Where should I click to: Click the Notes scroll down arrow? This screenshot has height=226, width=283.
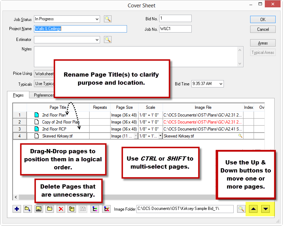[x=240, y=63]
